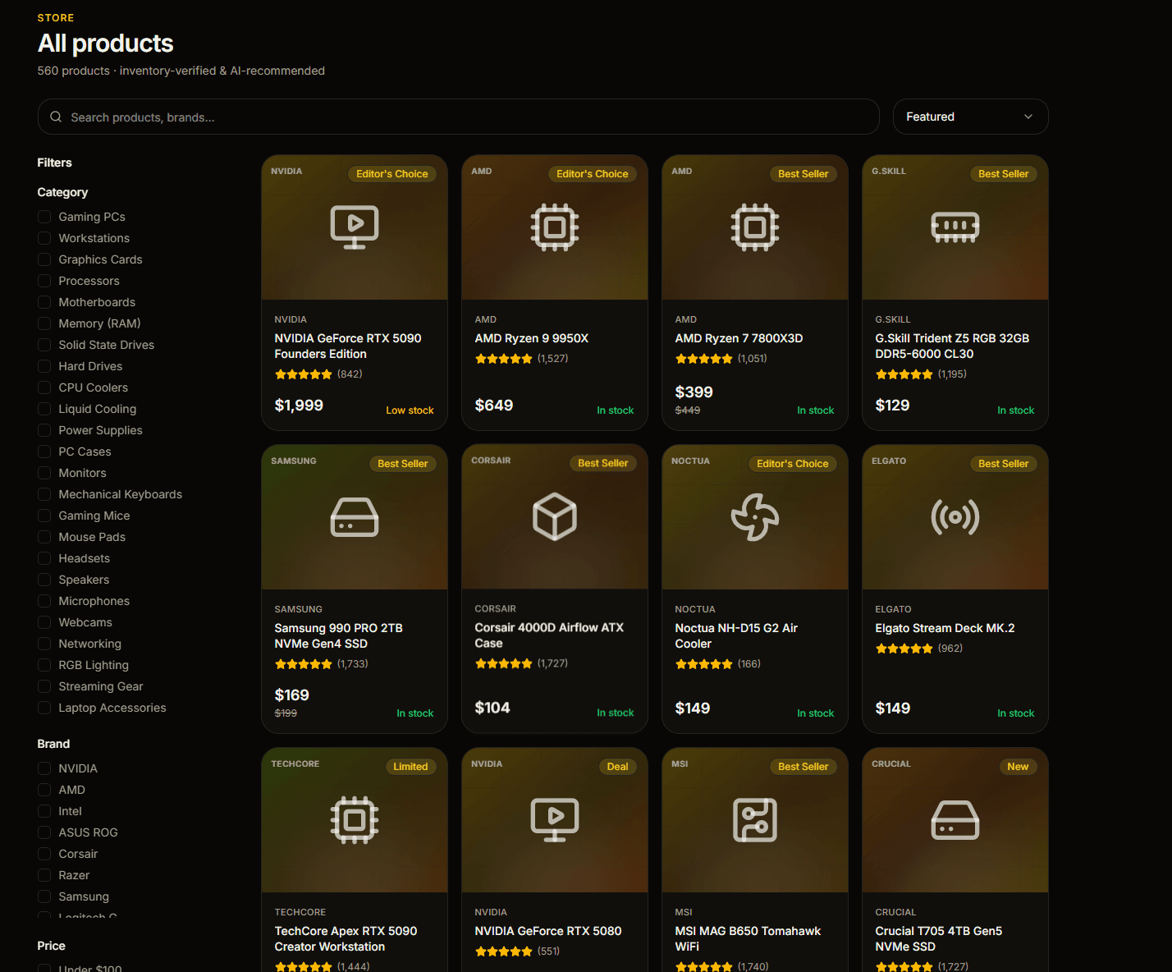Click star rating of Noctua NH-D15 G2
Viewport: 1172px width, 972px height.
point(704,664)
